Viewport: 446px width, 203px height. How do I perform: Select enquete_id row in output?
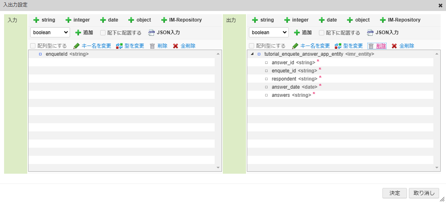tap(341, 70)
